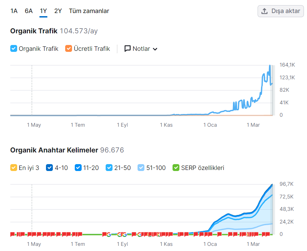Screen dimensions: 307x251
Task: Disable the 11-20 positions checkbox
Action: 78,168
